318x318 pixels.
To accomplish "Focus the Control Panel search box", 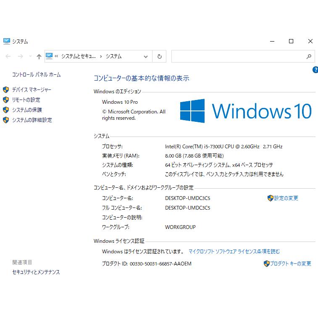I will [243, 56].
